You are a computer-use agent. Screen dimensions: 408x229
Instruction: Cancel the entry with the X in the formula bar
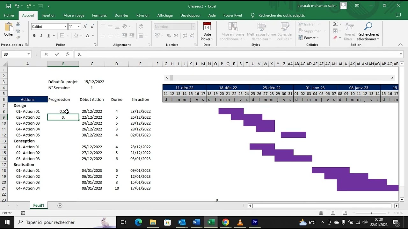(x=46, y=54)
